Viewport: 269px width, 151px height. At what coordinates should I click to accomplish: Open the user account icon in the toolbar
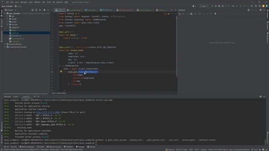click(194, 6)
